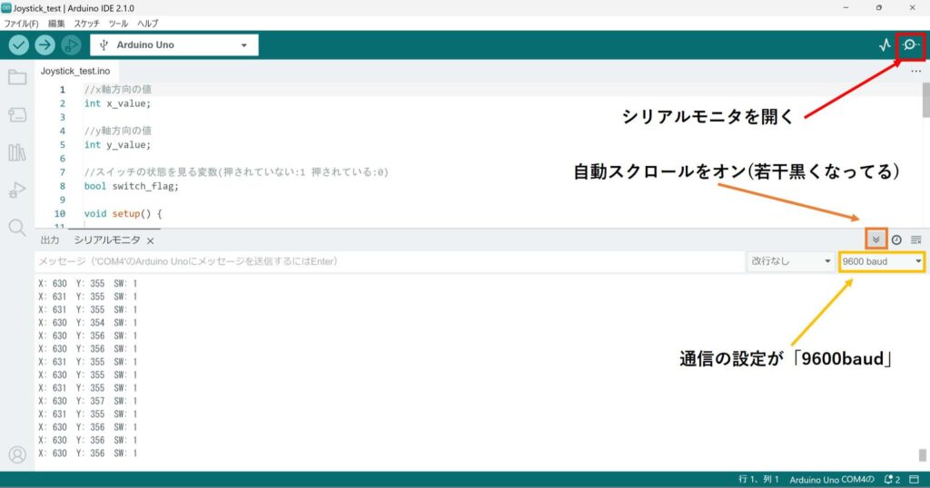The image size is (930, 488).
Task: Click code line 'int x_value;'
Action: (x=117, y=103)
